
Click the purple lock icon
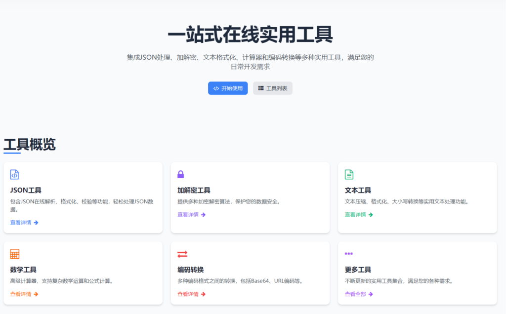click(181, 174)
